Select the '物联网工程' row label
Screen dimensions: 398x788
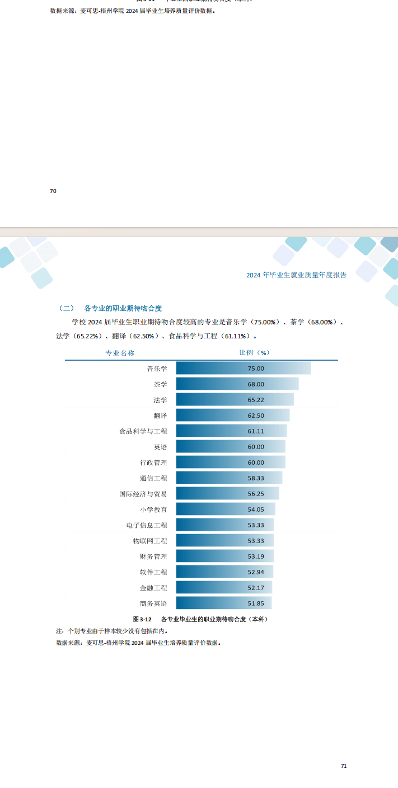(x=150, y=541)
